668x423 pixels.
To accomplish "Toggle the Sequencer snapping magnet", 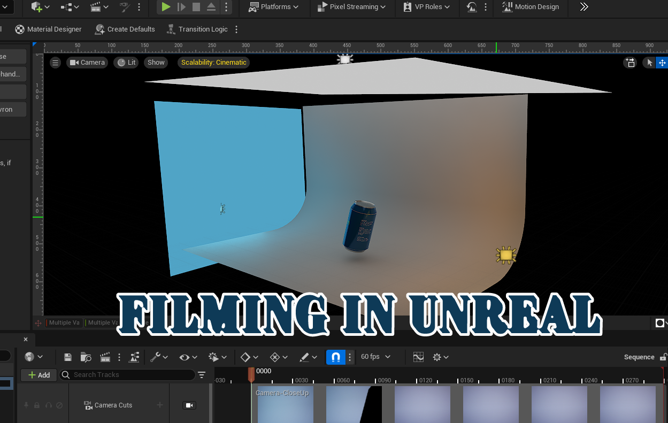I will click(336, 357).
